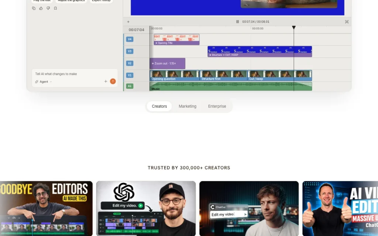
Task: Click the sparkle Agent icon
Action: pyautogui.click(x=37, y=81)
